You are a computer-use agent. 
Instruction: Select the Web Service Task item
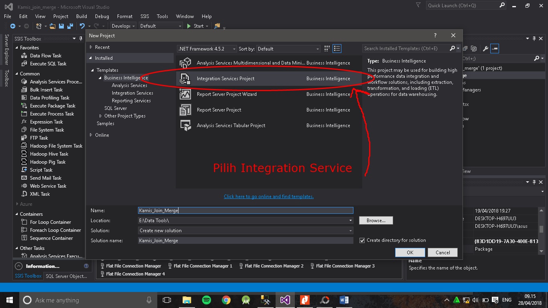coord(48,186)
